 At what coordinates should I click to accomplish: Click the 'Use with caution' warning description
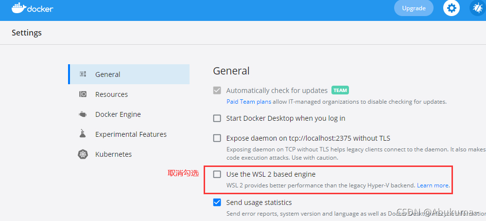pos(356,153)
